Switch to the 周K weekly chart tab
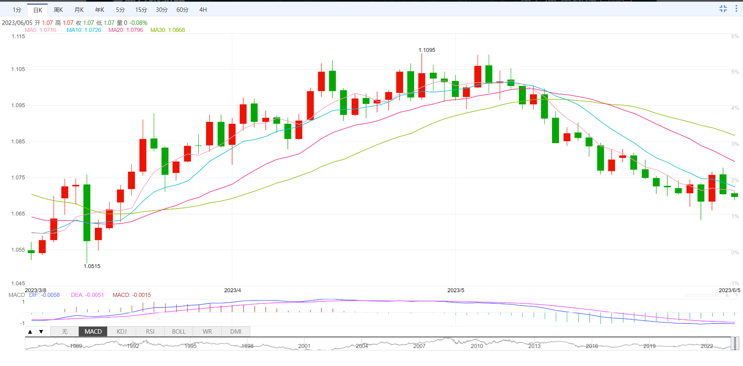 click(x=58, y=10)
